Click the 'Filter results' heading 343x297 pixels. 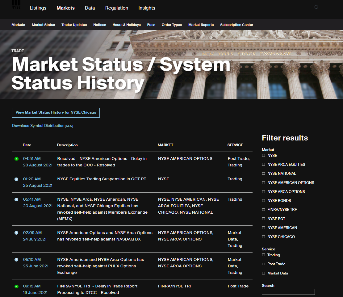[x=285, y=138]
